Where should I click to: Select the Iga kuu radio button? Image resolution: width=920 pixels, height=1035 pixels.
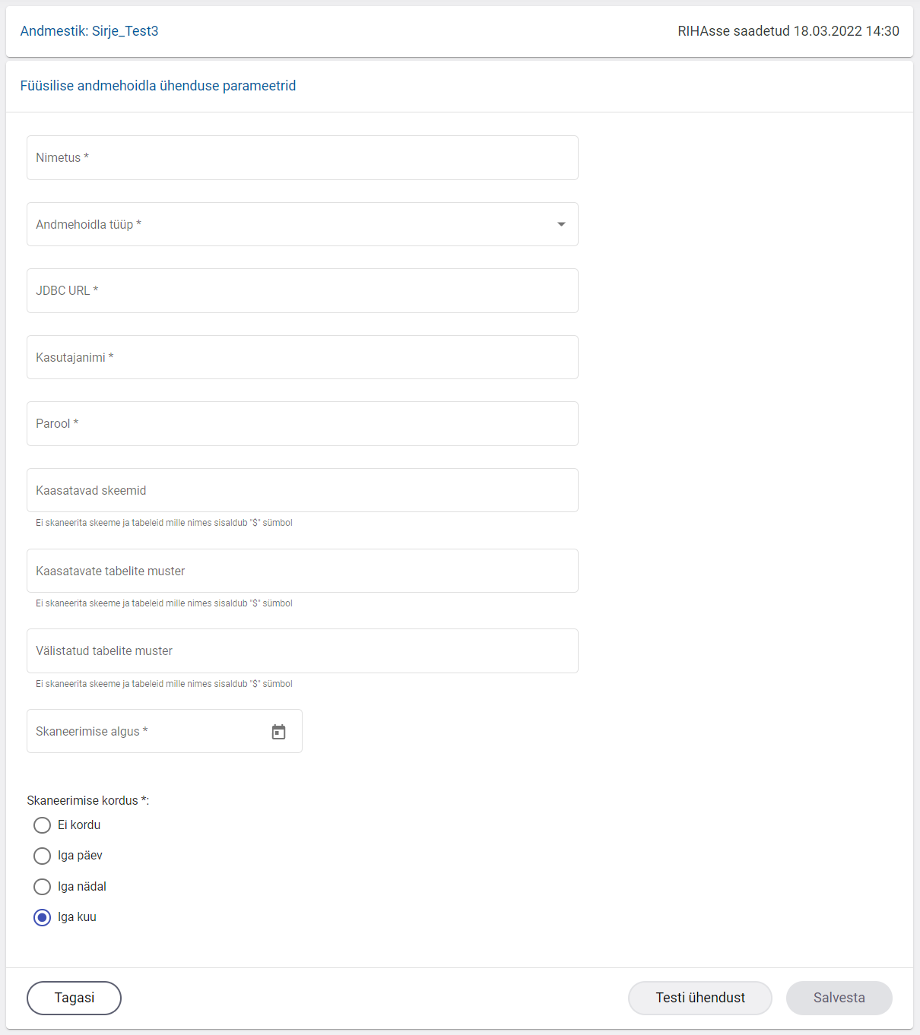tap(43, 918)
